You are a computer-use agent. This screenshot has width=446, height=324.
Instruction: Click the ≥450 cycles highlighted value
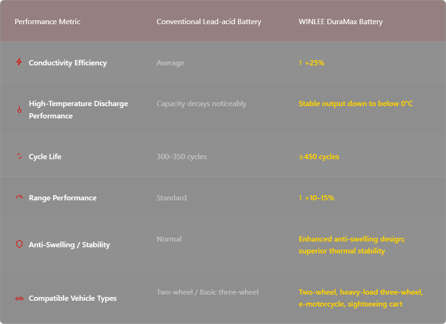click(319, 156)
